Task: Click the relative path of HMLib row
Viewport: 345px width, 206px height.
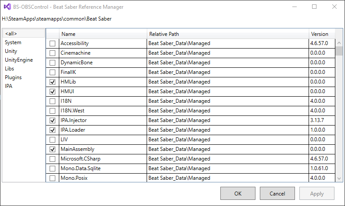Action: (228, 82)
